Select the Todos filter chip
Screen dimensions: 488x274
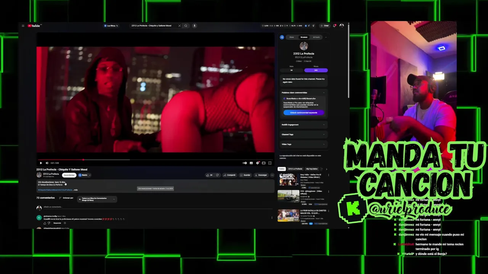pyautogui.click(x=282, y=169)
